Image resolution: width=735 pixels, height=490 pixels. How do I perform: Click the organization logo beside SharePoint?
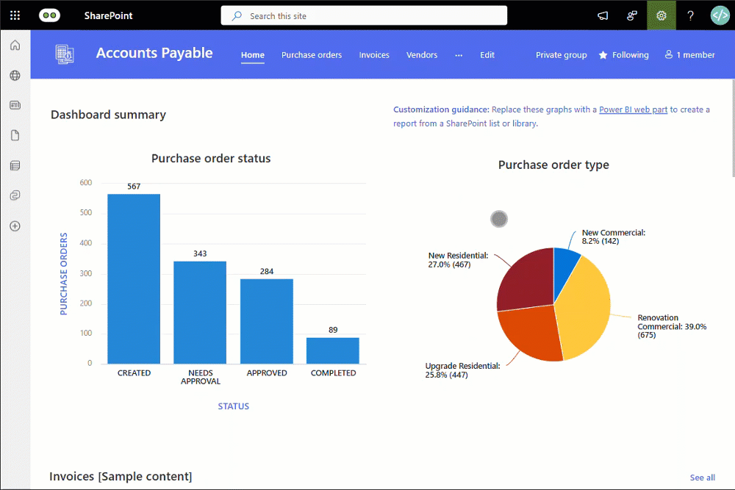(x=49, y=15)
